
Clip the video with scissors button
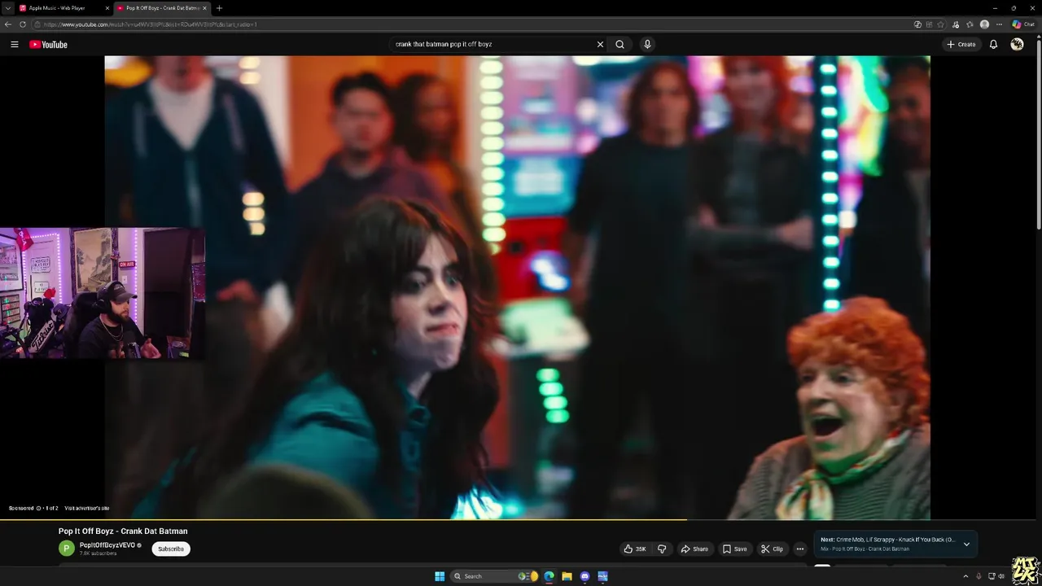(772, 549)
